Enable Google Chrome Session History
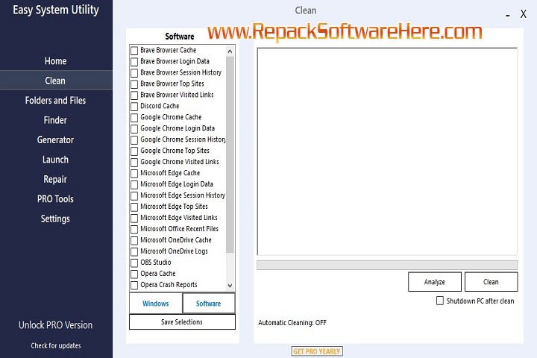This screenshot has height=358, width=537. [134, 140]
